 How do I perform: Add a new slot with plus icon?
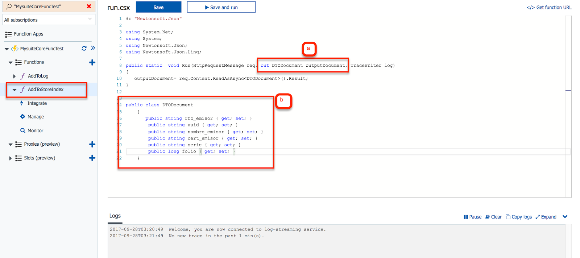click(92, 158)
